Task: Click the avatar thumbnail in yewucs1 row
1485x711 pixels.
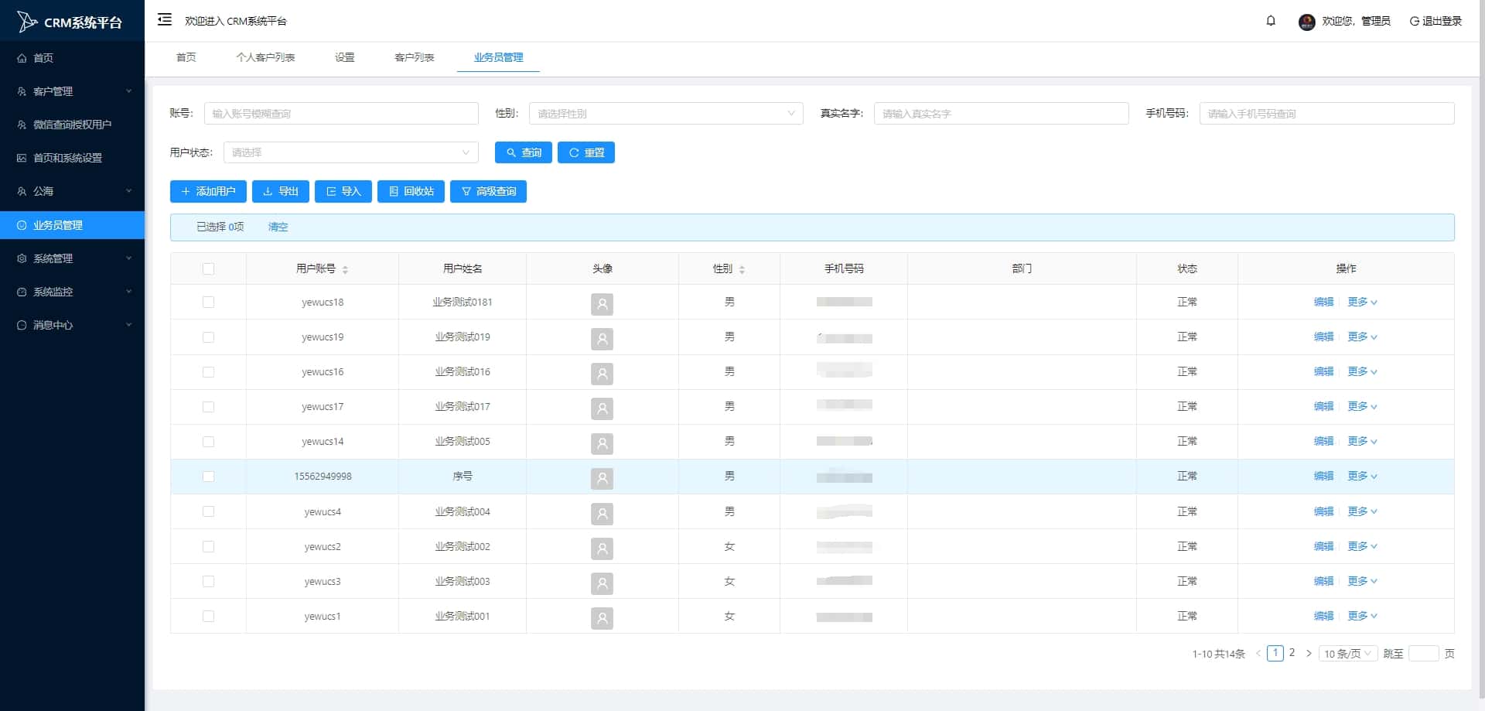Action: click(602, 618)
